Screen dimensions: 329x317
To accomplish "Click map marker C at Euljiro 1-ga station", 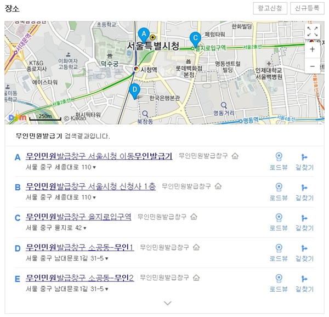I will [x=194, y=38].
